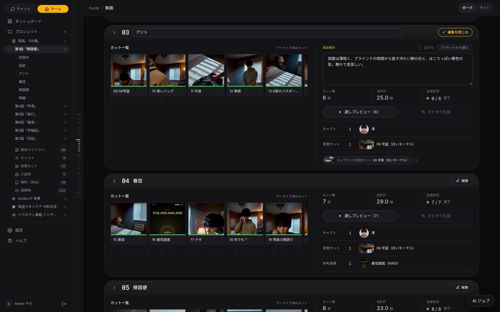Click info icon next to 広げる

419,47
